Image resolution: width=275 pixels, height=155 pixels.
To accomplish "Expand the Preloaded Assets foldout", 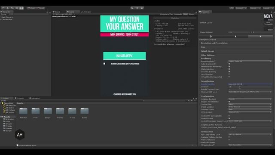I will tap(200, 143).
